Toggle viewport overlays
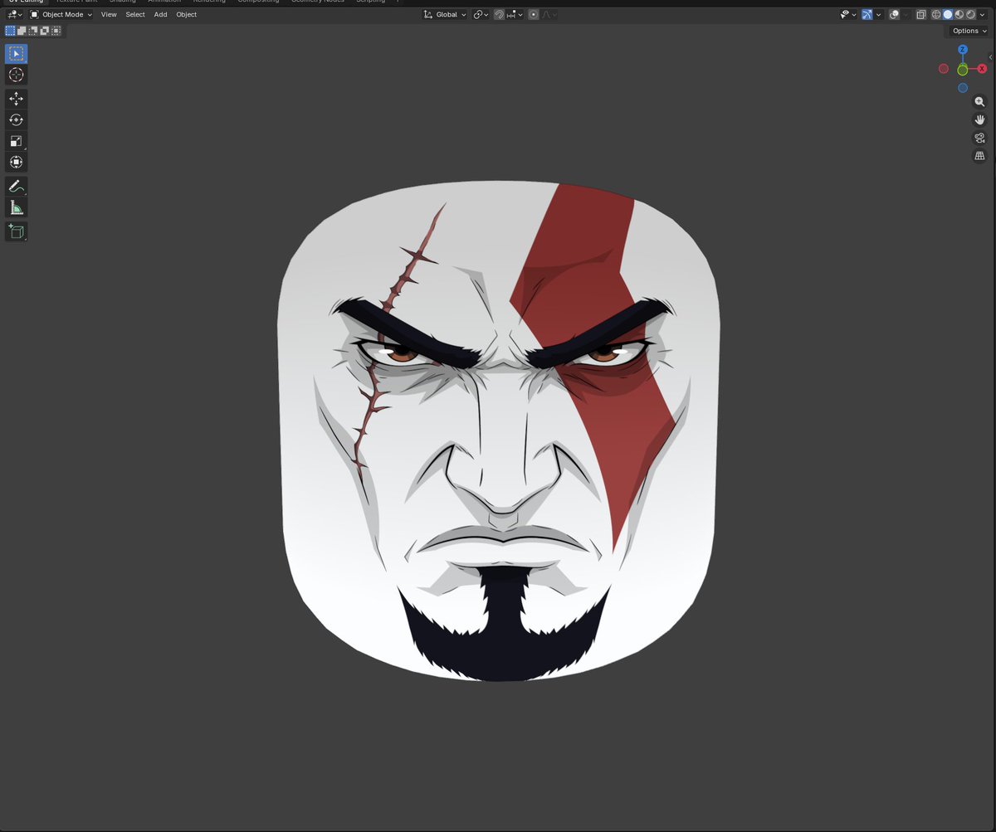 (894, 15)
